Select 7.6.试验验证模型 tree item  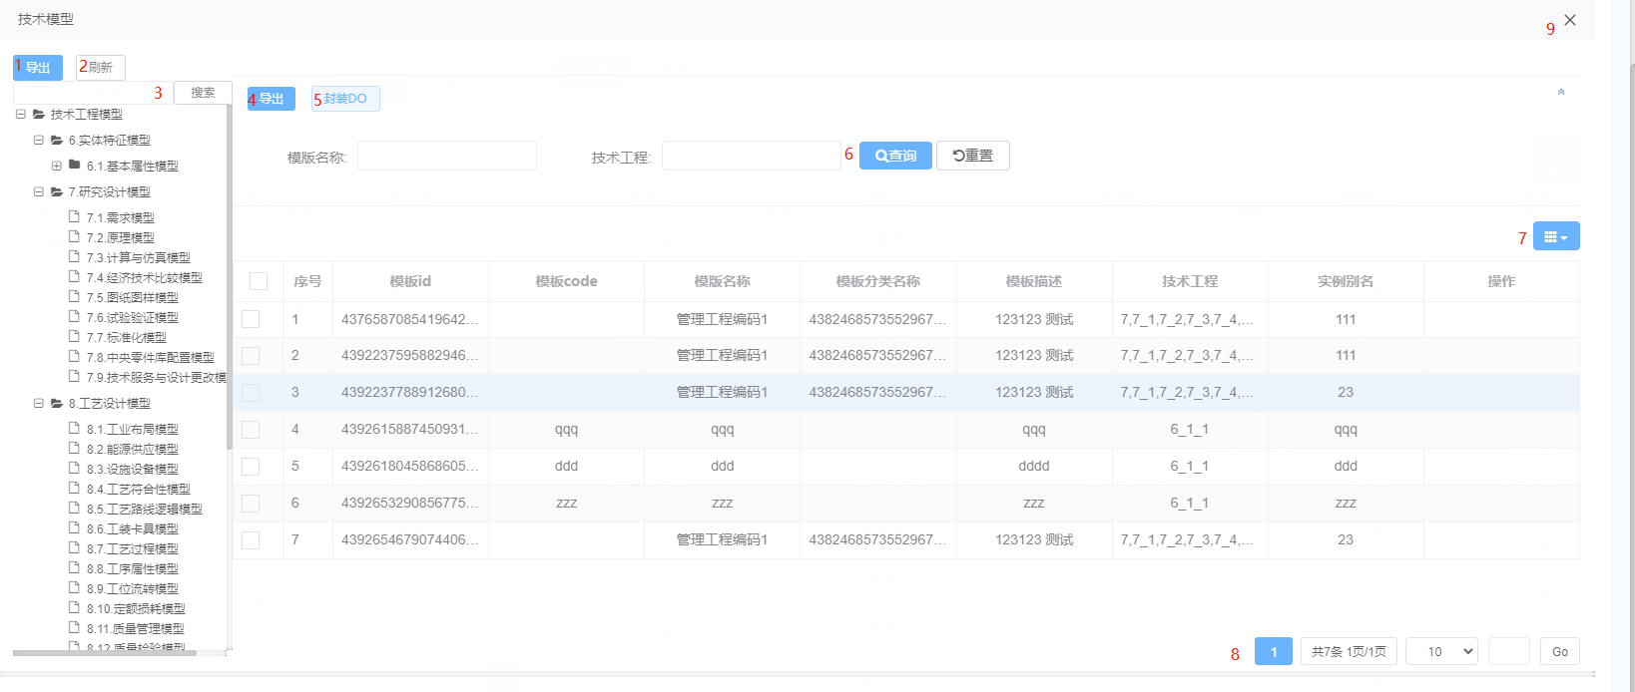click(132, 318)
